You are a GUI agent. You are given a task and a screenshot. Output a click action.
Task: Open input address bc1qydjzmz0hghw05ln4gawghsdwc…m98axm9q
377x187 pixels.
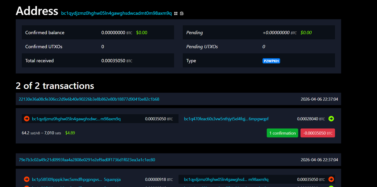click(x=76, y=119)
